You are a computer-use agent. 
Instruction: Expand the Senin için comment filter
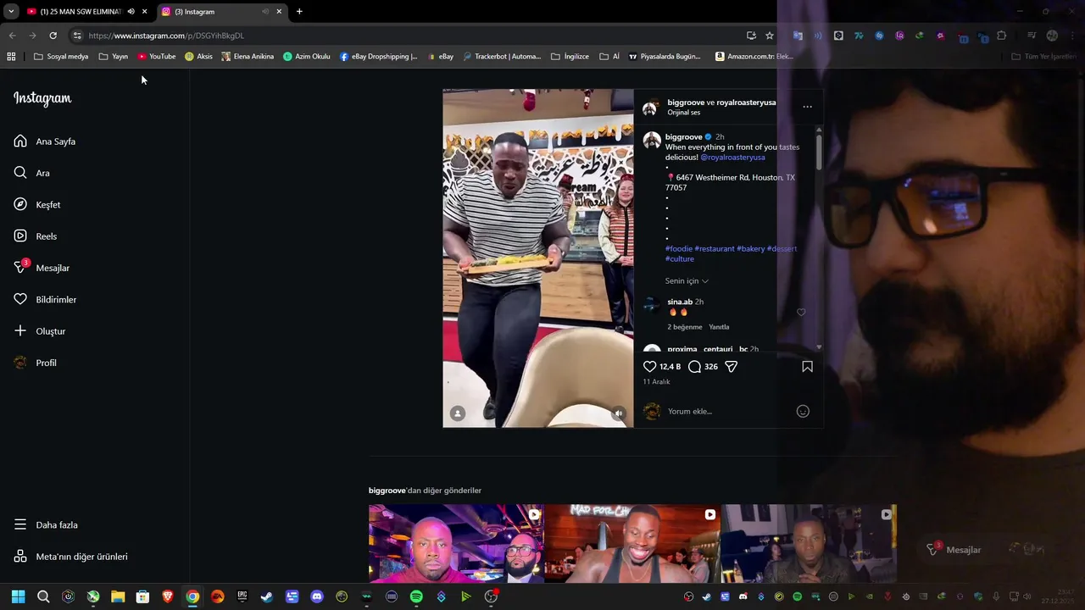(x=687, y=281)
